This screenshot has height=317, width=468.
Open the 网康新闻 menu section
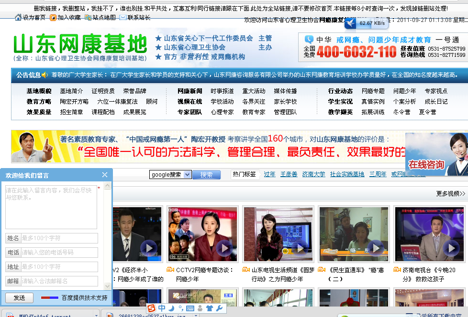coord(190,91)
